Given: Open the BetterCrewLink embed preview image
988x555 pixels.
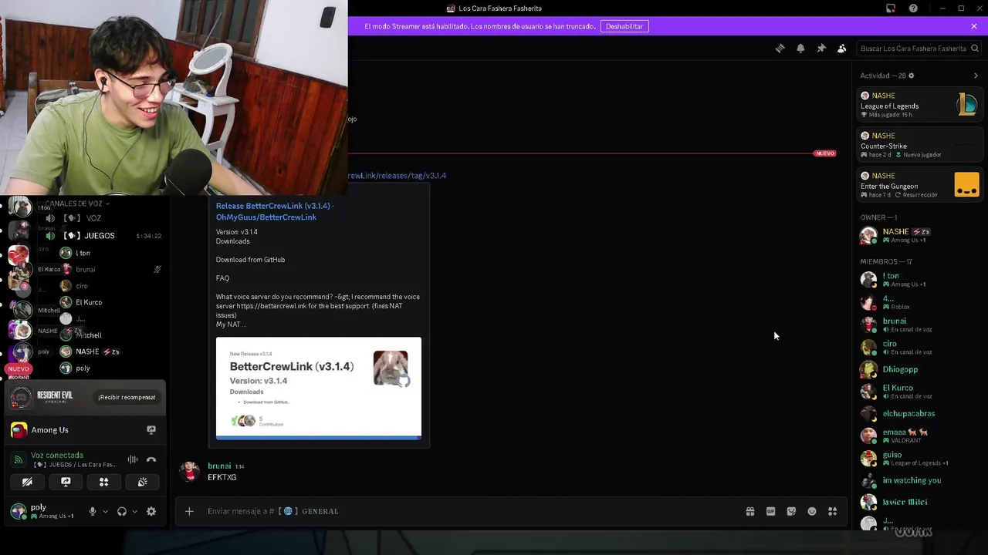Looking at the screenshot, I should tap(319, 388).
